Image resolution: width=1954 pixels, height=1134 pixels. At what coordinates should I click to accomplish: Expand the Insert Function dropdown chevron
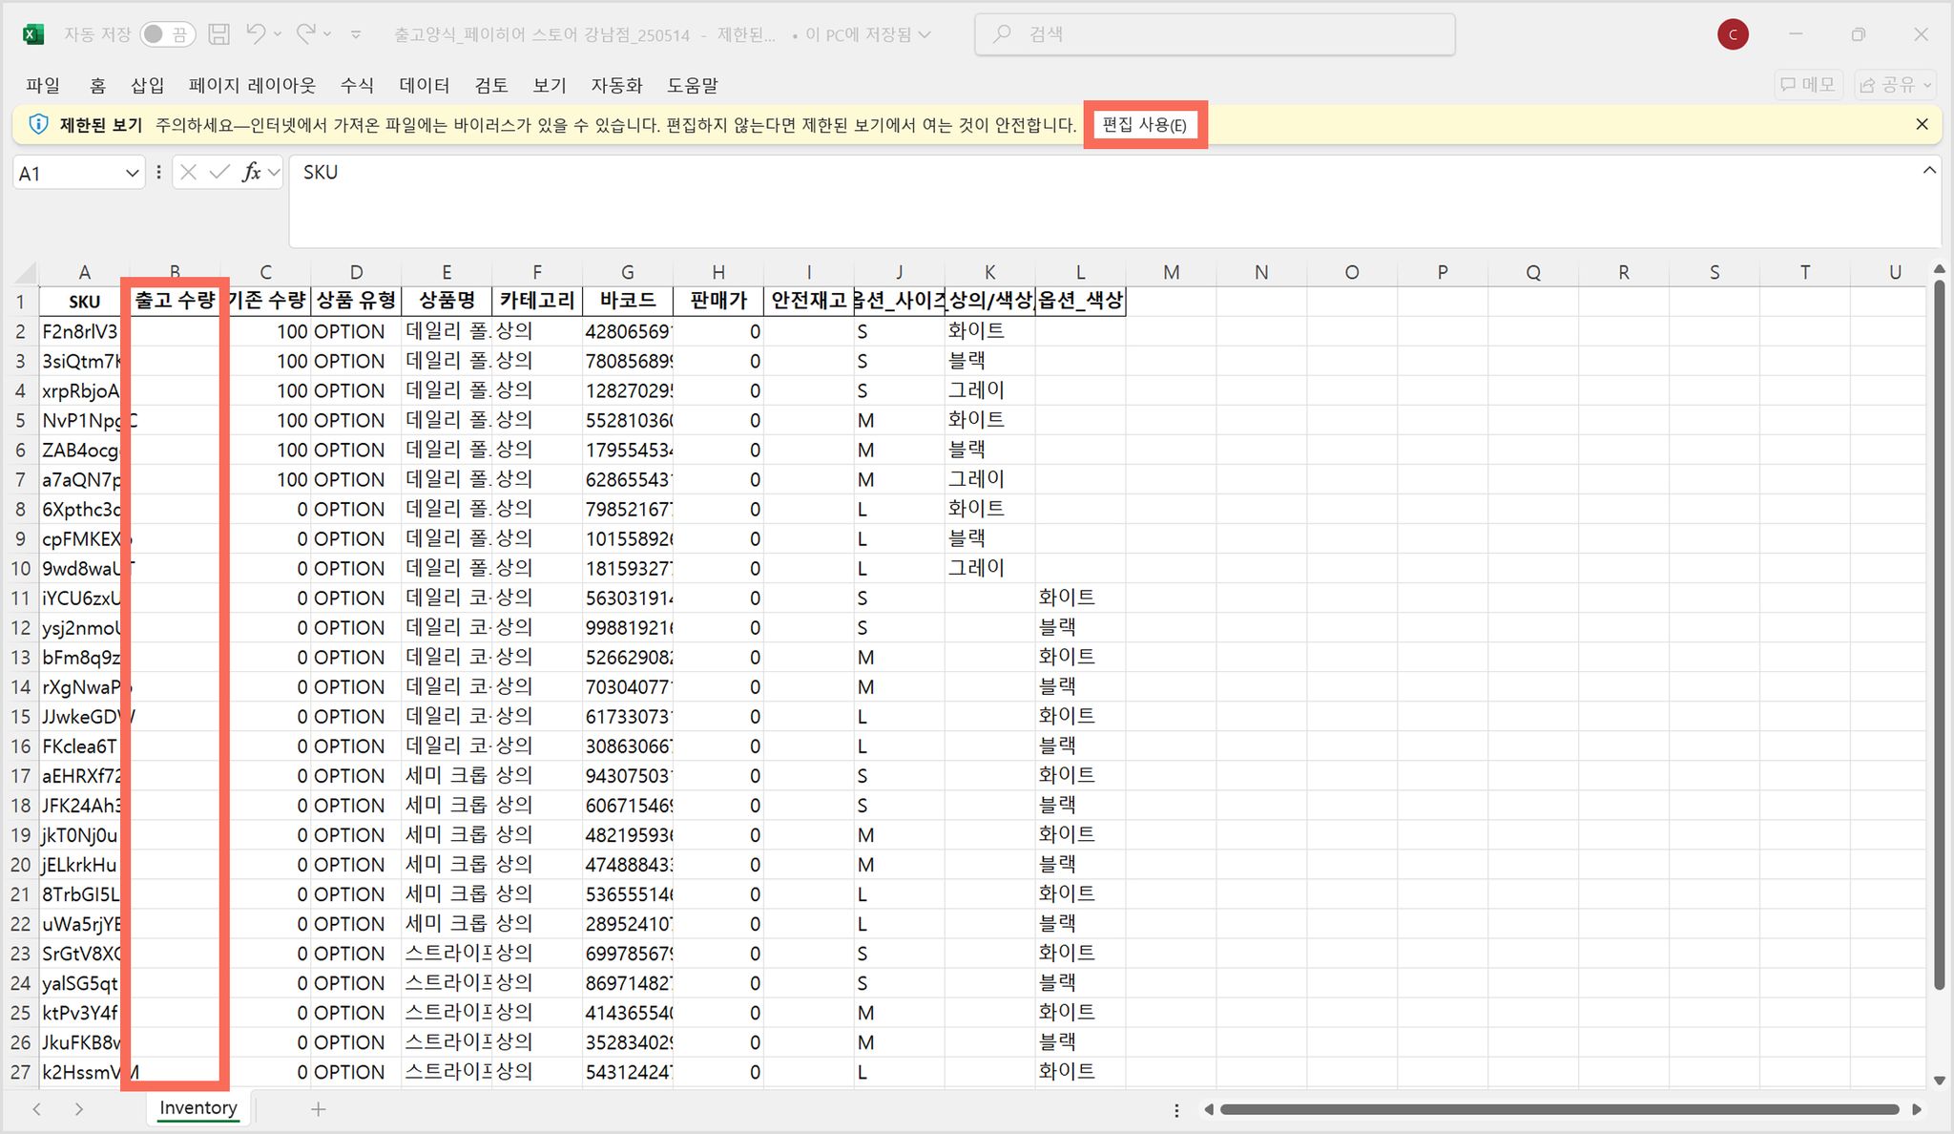tap(274, 173)
